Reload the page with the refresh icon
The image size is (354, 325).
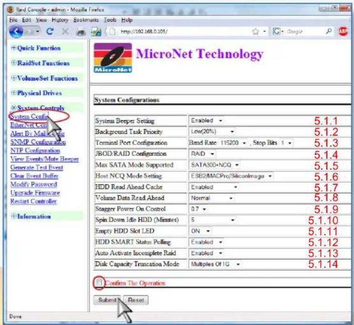[x=50, y=31]
